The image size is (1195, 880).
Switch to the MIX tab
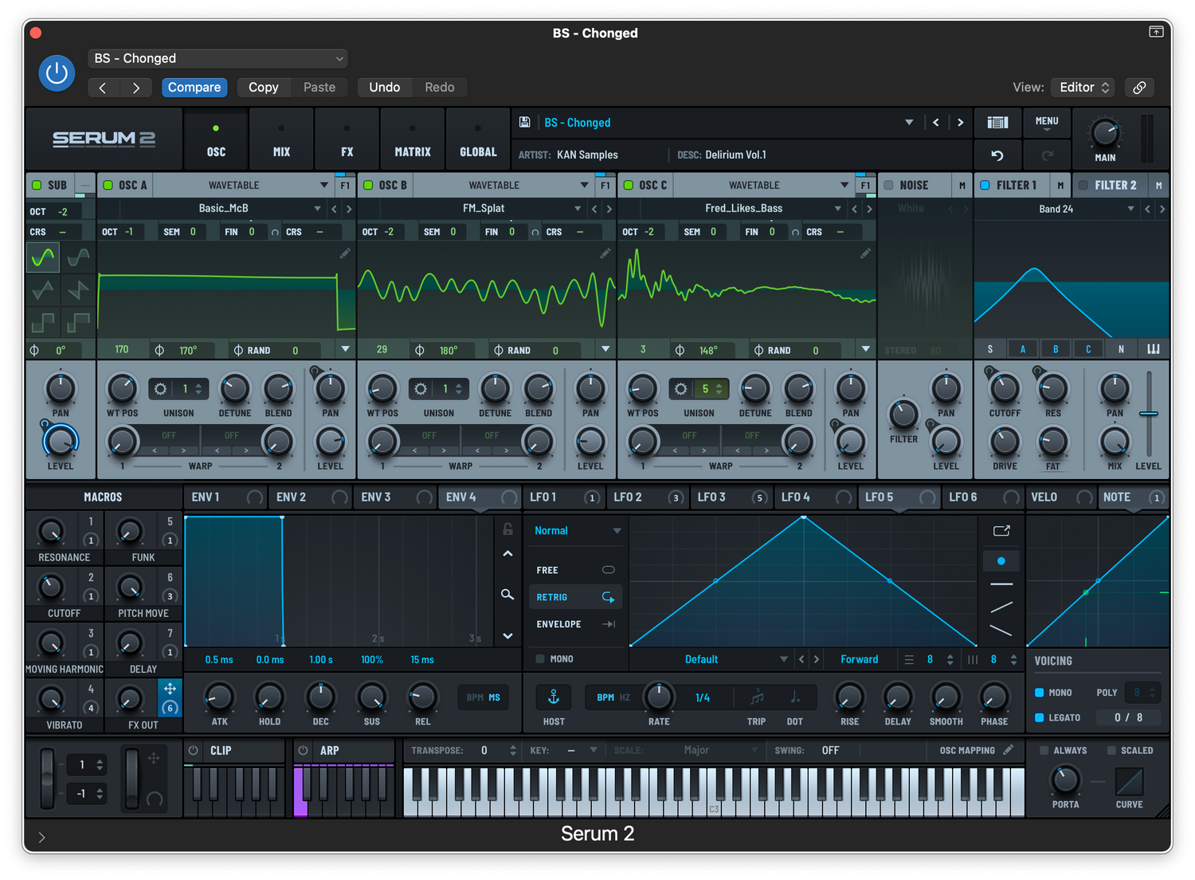click(x=281, y=139)
